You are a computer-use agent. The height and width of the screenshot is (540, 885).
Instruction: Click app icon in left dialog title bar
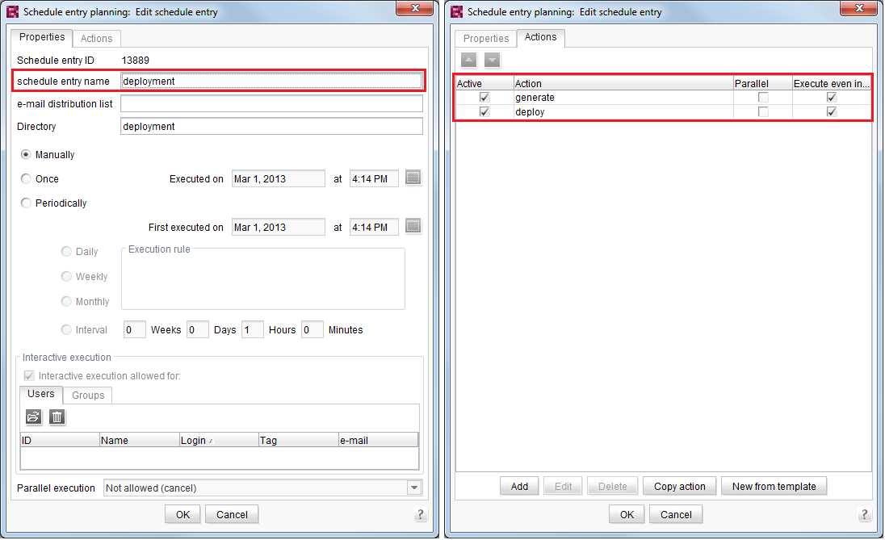[x=12, y=11]
